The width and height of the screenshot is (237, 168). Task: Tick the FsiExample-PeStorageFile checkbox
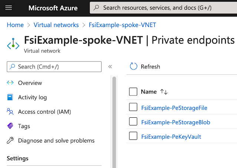pos(133,108)
